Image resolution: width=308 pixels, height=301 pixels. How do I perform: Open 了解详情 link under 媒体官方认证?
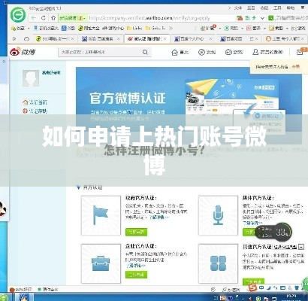point(252,223)
